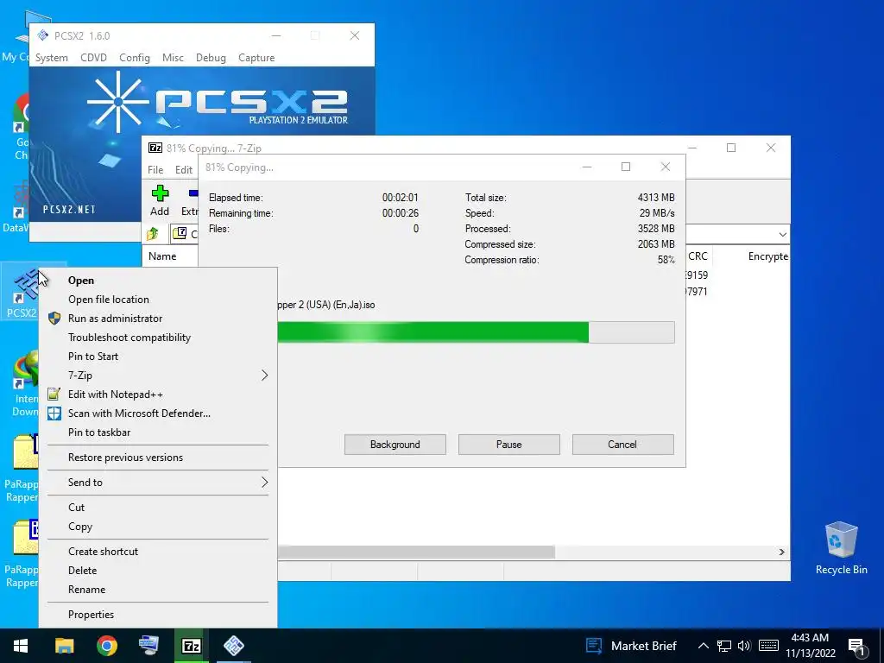
Task: Open the PCSX2 System menu
Action: [51, 58]
